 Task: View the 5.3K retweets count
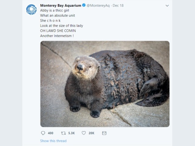pyautogui.click(x=72, y=133)
